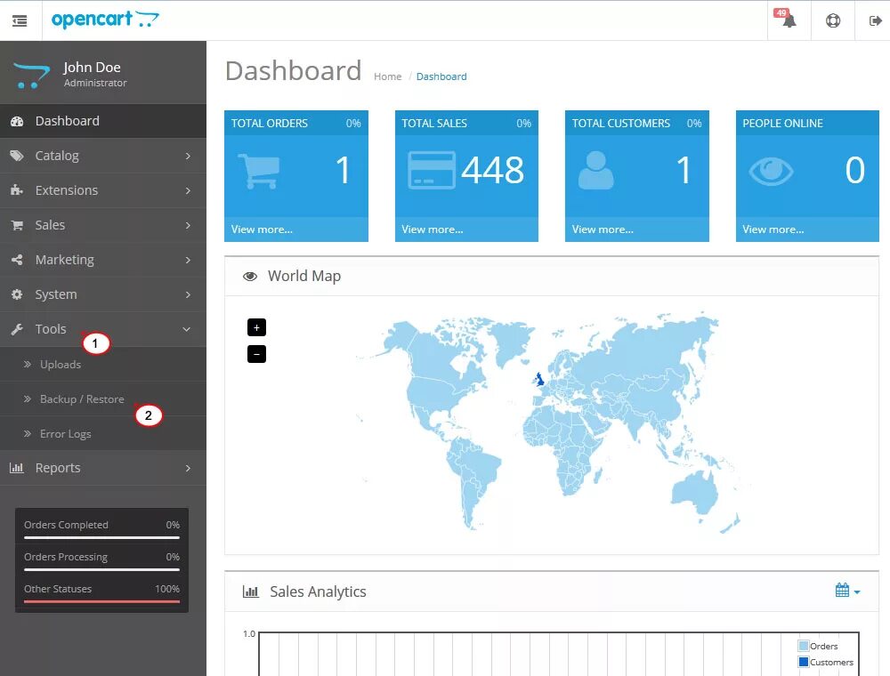Toggle the sidebar menu hamburger icon
The height and width of the screenshot is (676, 890).
click(x=20, y=21)
